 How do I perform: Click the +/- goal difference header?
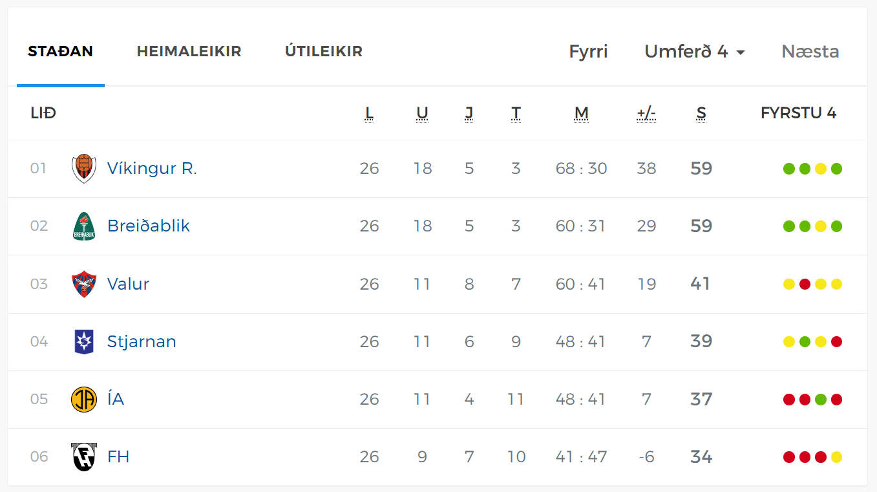click(646, 114)
